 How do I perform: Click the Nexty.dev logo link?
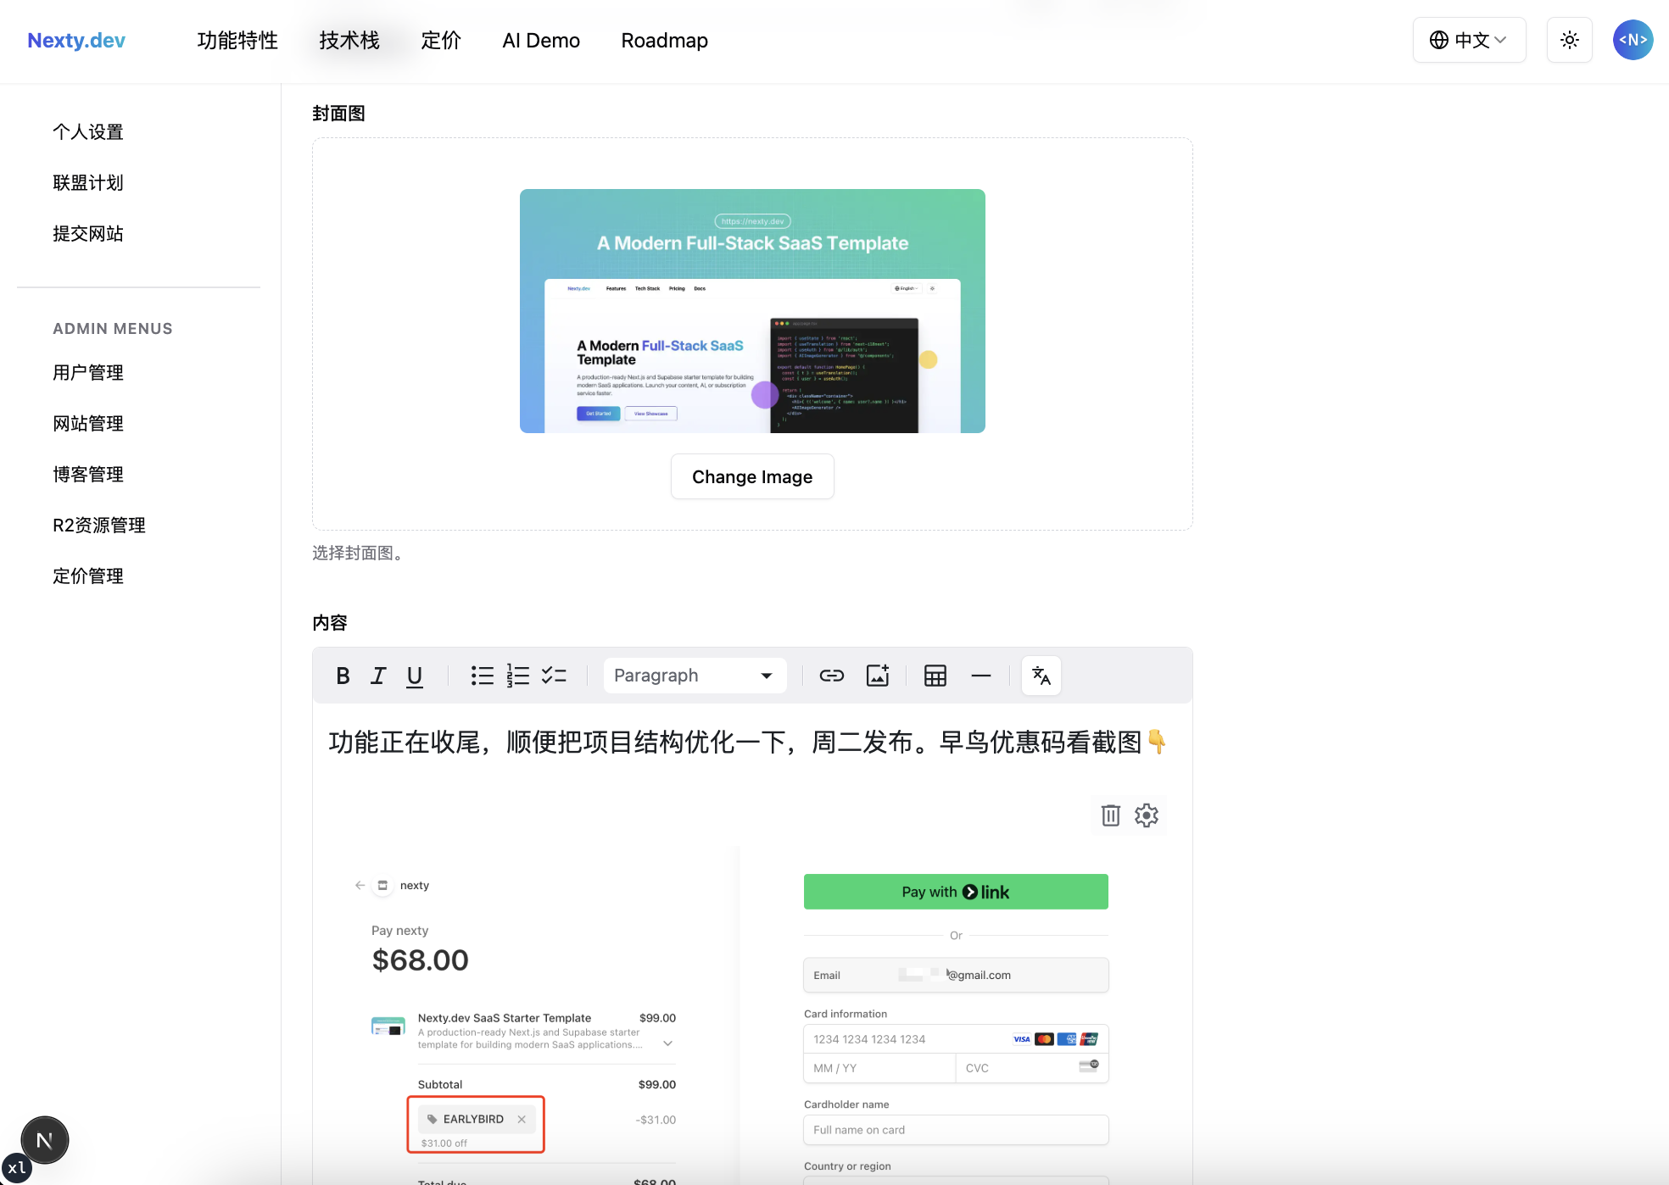[76, 41]
